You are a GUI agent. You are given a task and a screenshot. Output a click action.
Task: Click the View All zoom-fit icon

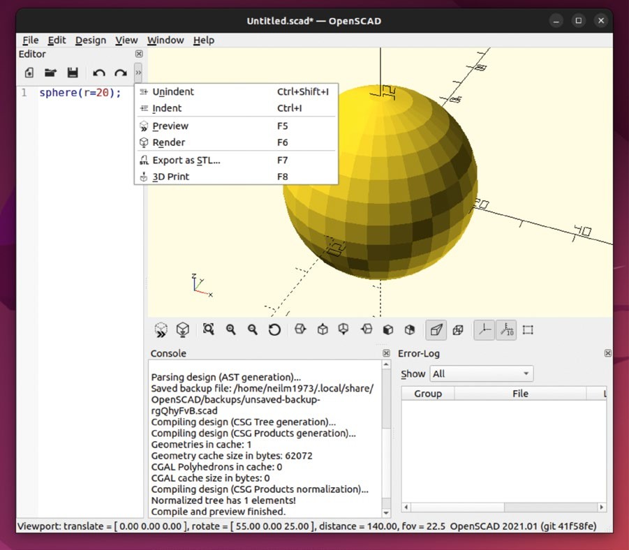[209, 329]
